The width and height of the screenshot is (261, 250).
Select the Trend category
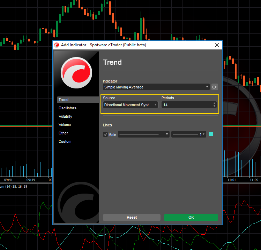click(78, 100)
